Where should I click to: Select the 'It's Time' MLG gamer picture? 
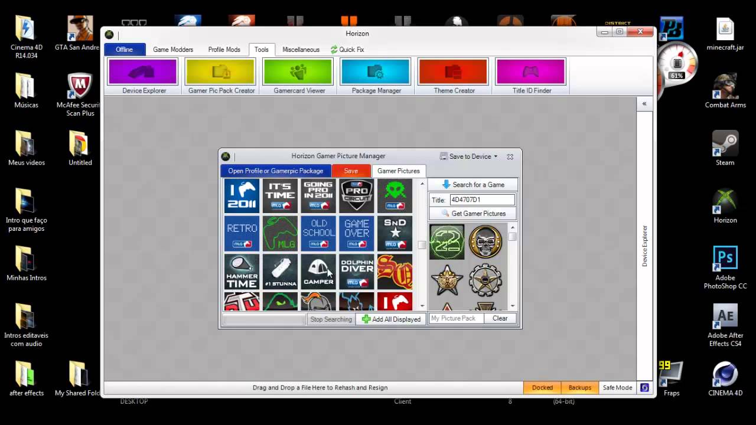tap(280, 196)
